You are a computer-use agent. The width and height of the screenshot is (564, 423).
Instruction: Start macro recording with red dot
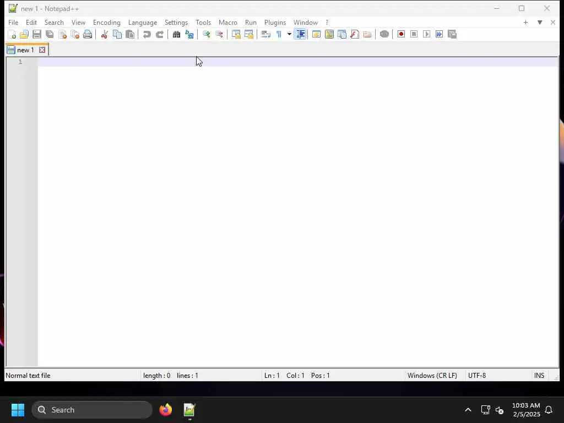pos(401,34)
